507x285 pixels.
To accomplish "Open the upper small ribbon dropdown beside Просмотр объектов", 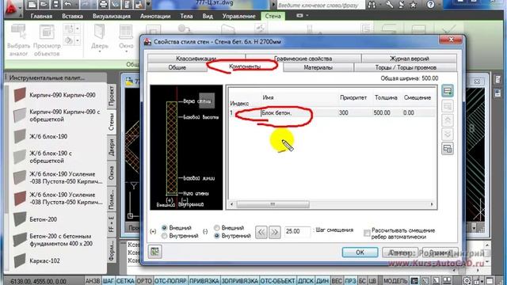I will [78, 28].
